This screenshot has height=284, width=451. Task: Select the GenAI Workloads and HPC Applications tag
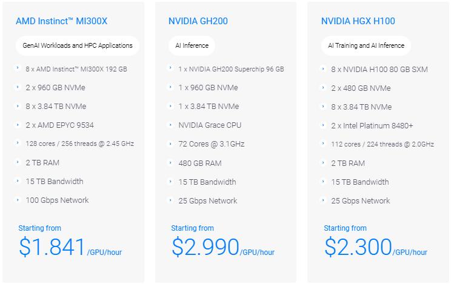76,45
